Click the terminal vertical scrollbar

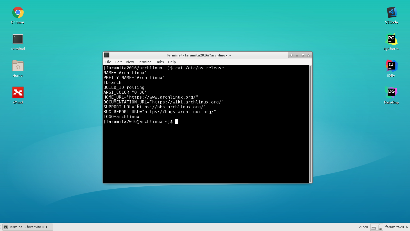point(310,124)
